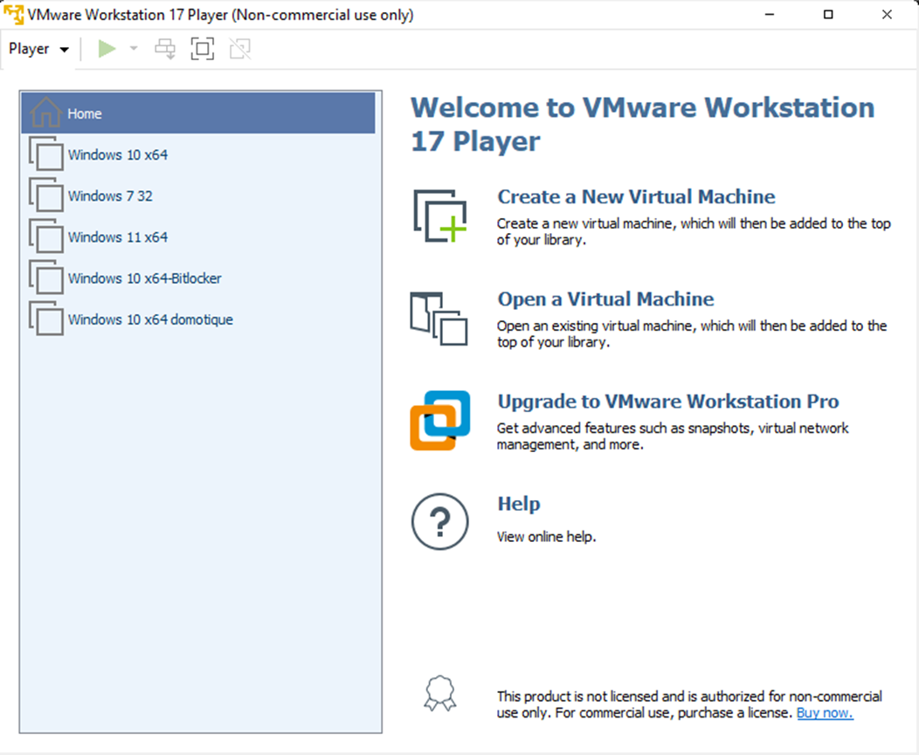Click the question mark help icon
Screen dimensions: 919x755
click(439, 521)
